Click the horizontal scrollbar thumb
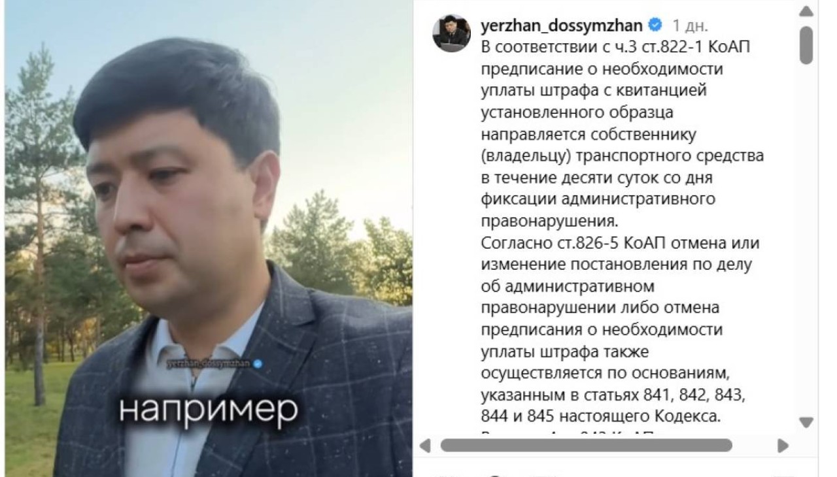 tap(586, 446)
